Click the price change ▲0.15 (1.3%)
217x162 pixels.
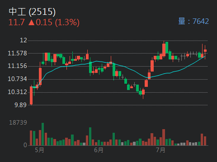(x=54, y=22)
